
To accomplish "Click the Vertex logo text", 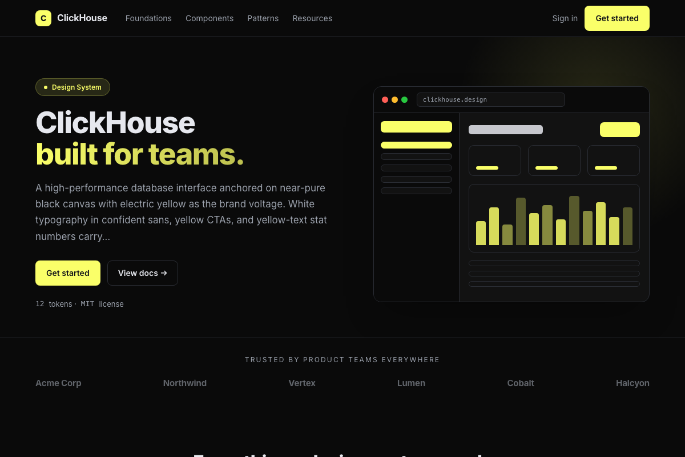I will pos(302,383).
